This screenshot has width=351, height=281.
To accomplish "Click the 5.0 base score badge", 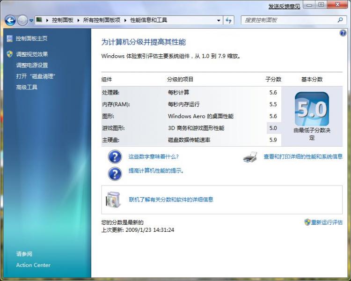I will point(312,109).
